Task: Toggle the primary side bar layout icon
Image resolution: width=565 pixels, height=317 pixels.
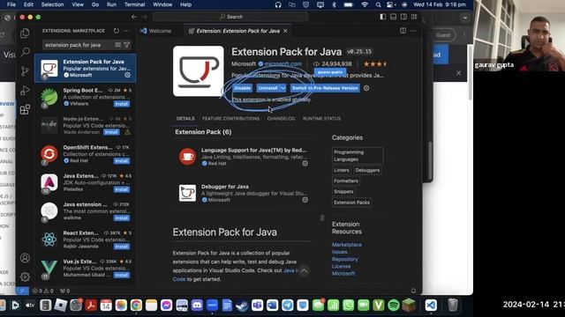Action: coord(382,17)
